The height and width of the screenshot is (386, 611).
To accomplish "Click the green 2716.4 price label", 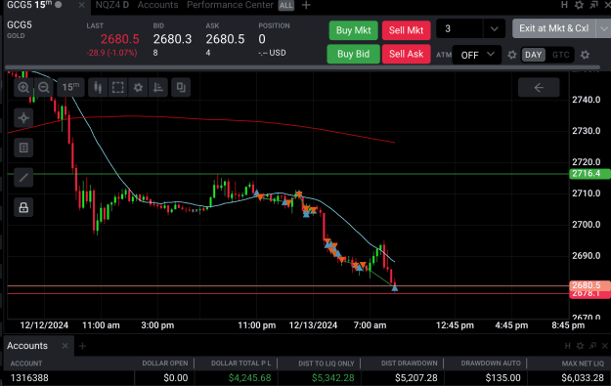I will click(589, 174).
